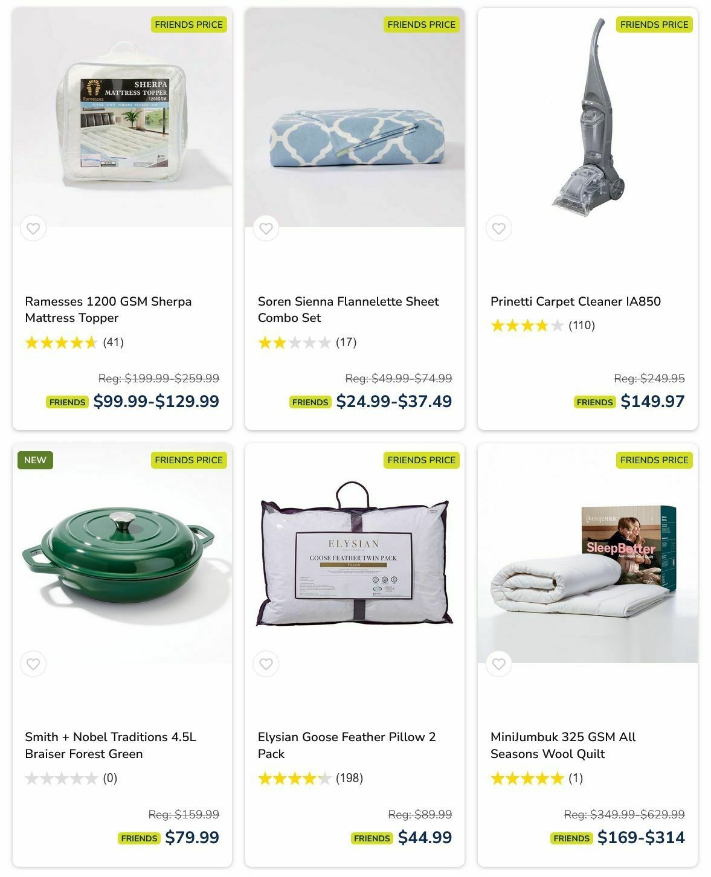Viewport: 711px width, 877px height.
Task: Open MiniJumbuk 325 GSM All Seasons Wool Quilt
Action: click(x=563, y=745)
